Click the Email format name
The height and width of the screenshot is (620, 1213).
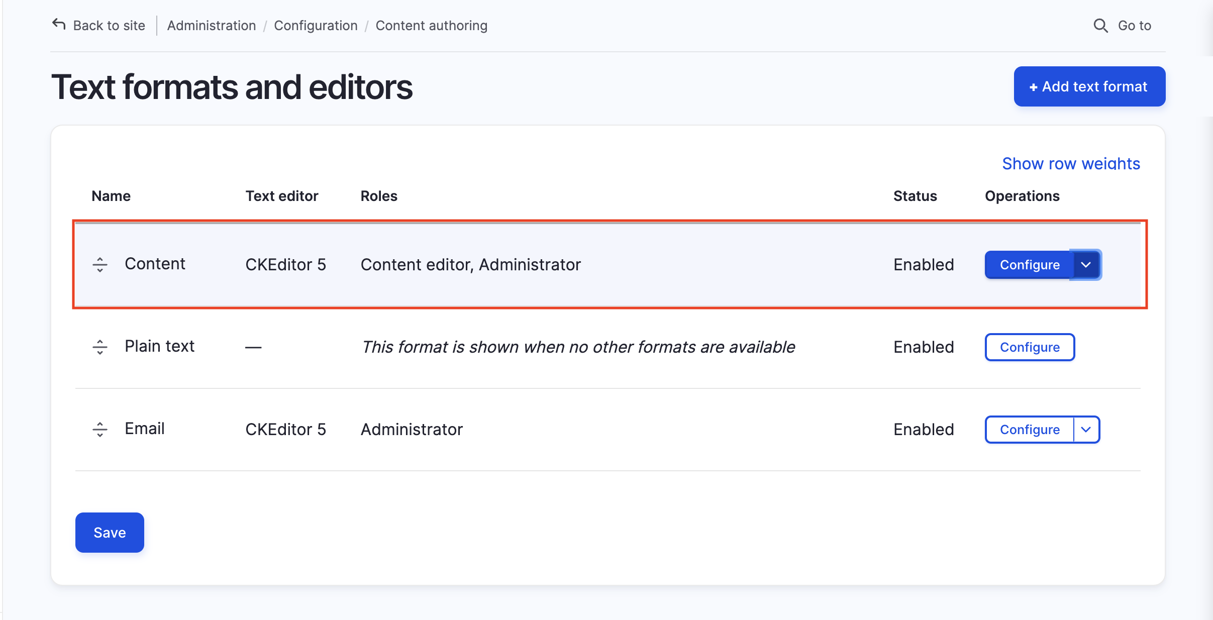click(144, 429)
